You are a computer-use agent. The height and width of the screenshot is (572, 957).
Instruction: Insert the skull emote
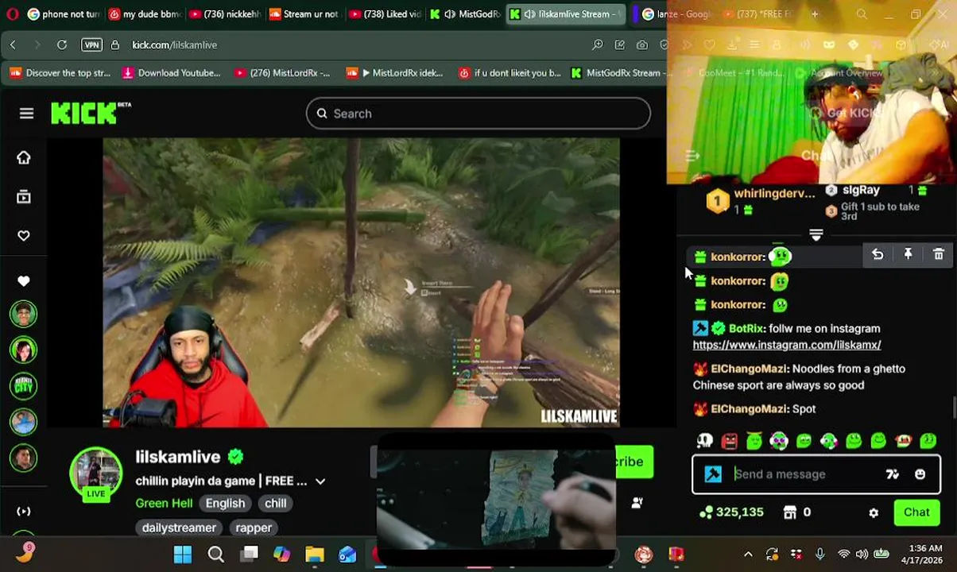704,441
